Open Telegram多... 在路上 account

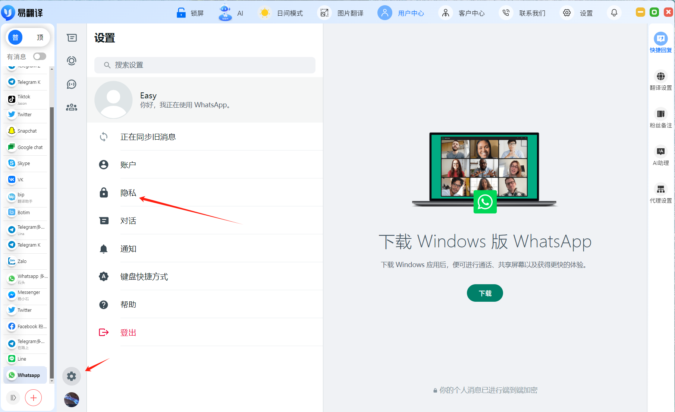tap(25, 344)
